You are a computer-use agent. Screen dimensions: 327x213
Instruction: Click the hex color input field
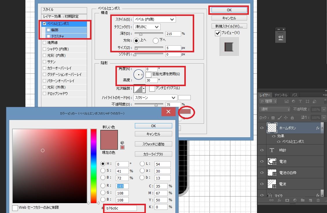point(121,208)
